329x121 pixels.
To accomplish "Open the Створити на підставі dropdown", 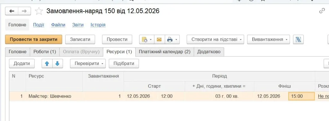I will coord(215,39).
